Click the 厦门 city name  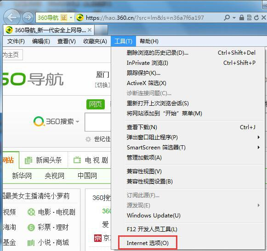click(102, 75)
